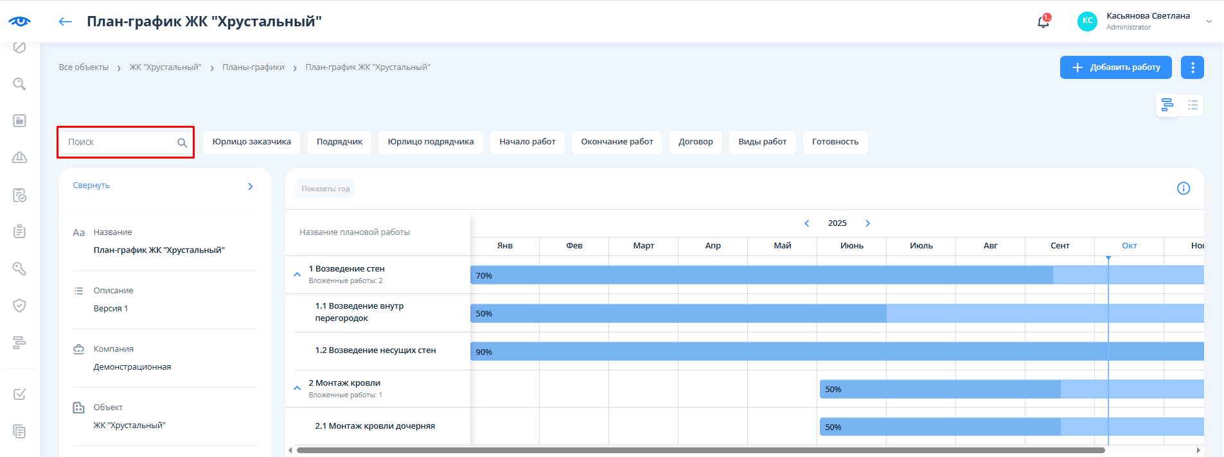This screenshot has height=457, width=1224.
Task: Click the clipboard icon in left sidebar
Action: tap(19, 231)
